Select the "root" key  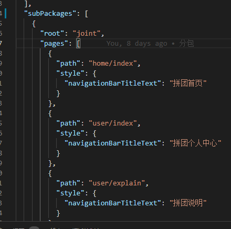[x=52, y=34]
